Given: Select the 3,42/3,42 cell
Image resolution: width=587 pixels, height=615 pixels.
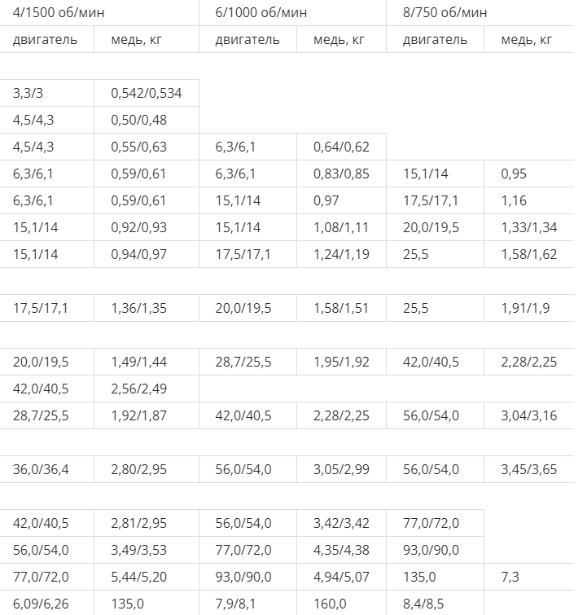Looking at the screenshot, I should coord(341,523).
